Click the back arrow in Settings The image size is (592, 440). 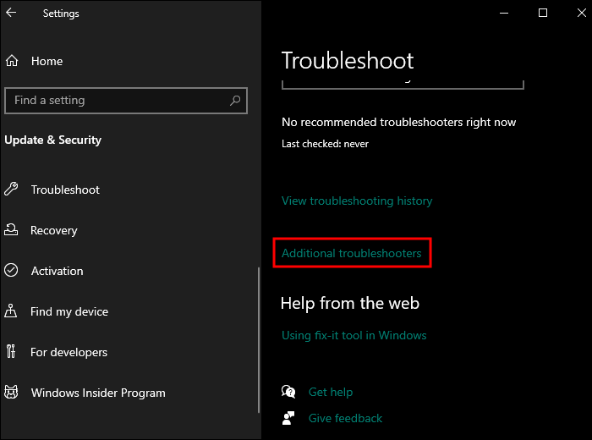tap(11, 13)
